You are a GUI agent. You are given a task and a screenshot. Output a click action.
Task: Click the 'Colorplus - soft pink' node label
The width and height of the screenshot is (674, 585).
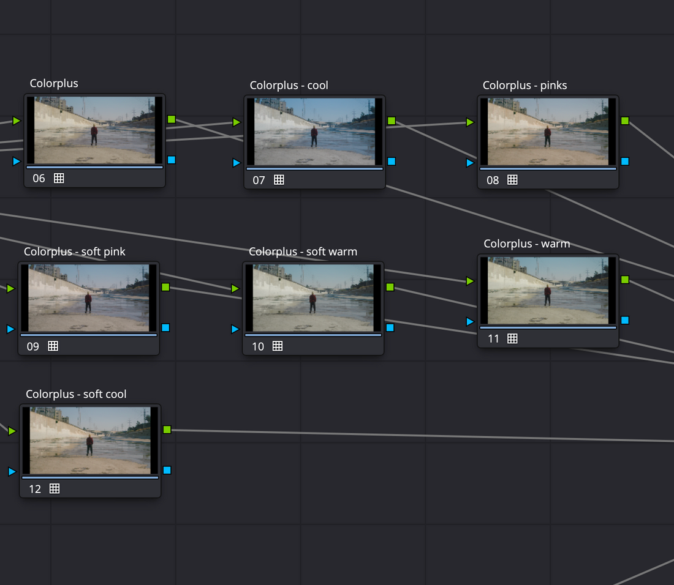[74, 252]
